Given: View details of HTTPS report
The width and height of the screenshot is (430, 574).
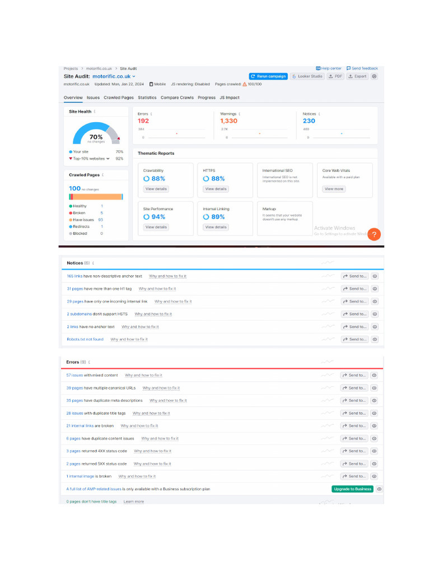Looking at the screenshot, I should tap(216, 189).
